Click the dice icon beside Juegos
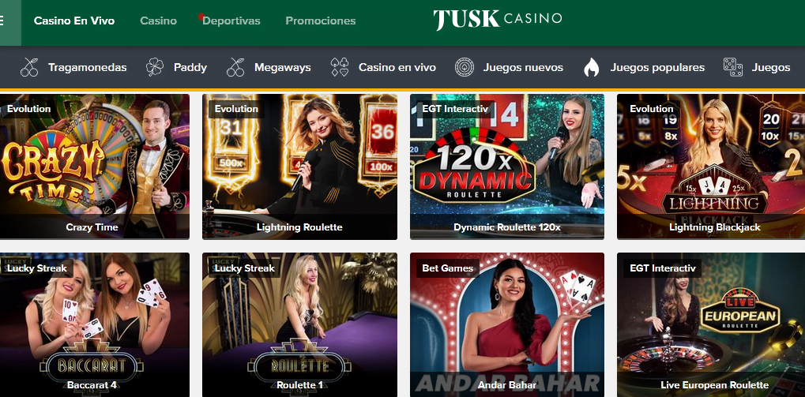This screenshot has height=397, width=805. 732,67
